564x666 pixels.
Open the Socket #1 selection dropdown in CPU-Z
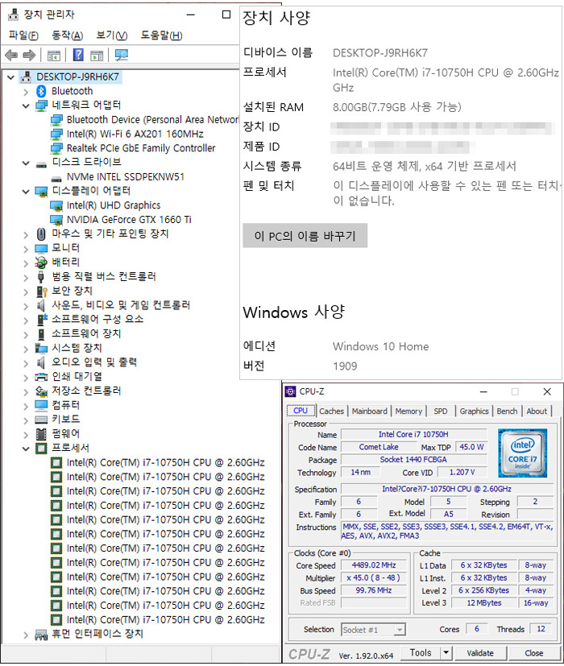click(400, 630)
